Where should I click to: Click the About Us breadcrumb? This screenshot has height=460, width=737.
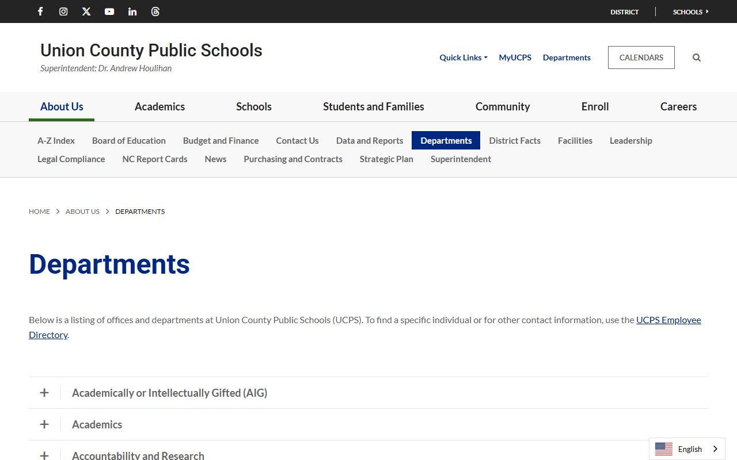[x=82, y=212]
